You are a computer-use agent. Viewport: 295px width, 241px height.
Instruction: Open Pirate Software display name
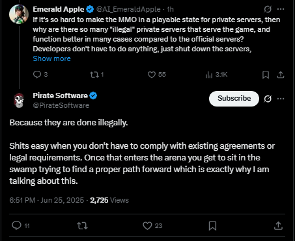[61, 95]
